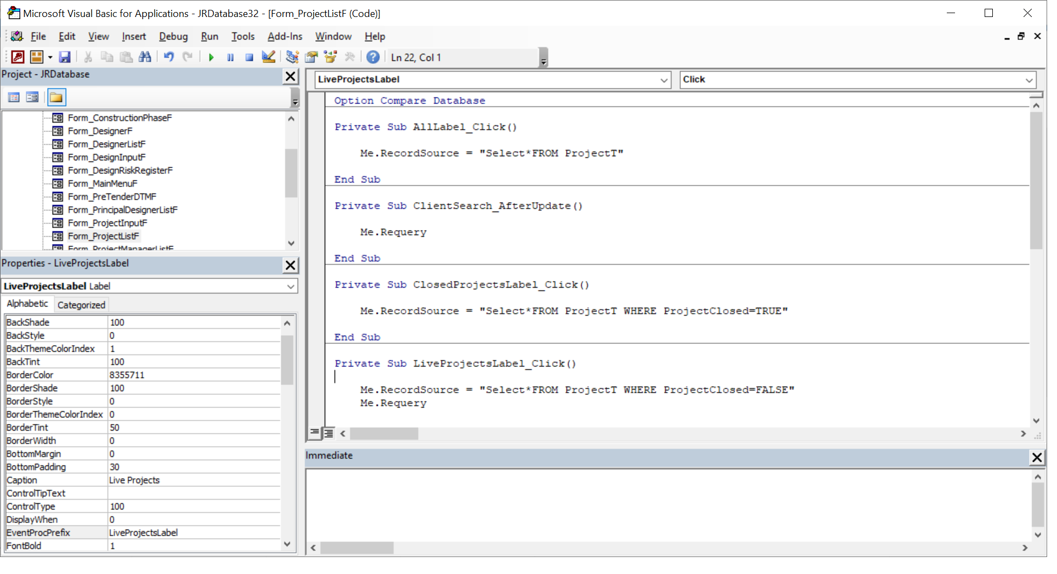The height and width of the screenshot is (574, 1057).
Task: Select Form_MainMenuF in the project tree
Action: [x=102, y=183]
